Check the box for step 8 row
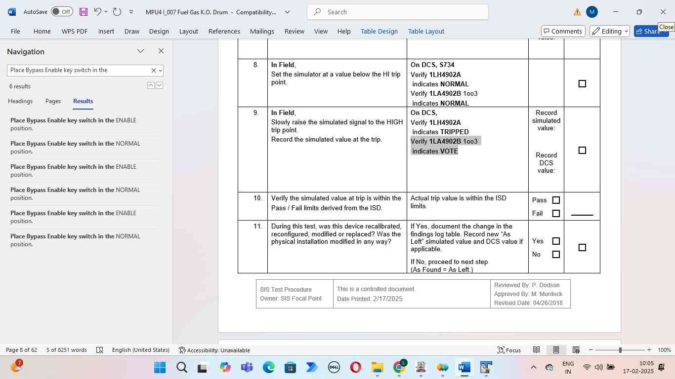The height and width of the screenshot is (379, 675). pyautogui.click(x=582, y=84)
